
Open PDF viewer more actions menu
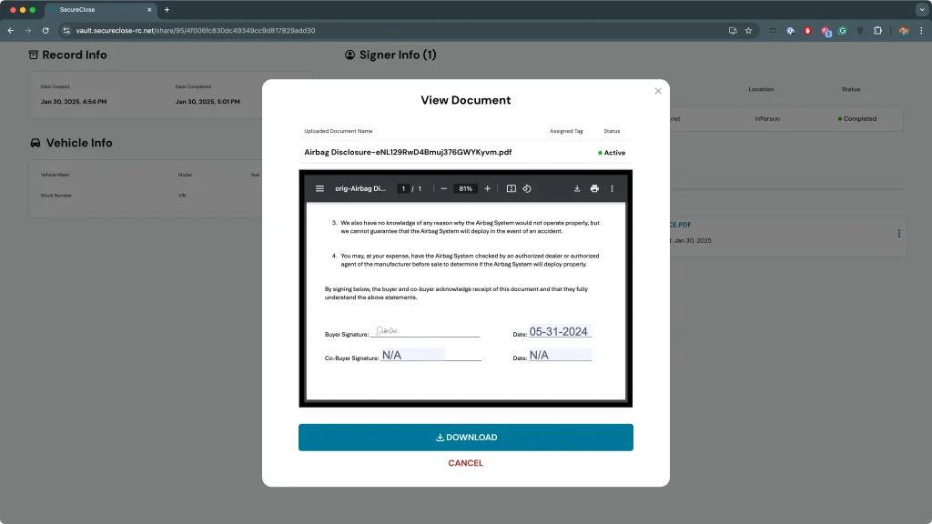[612, 188]
